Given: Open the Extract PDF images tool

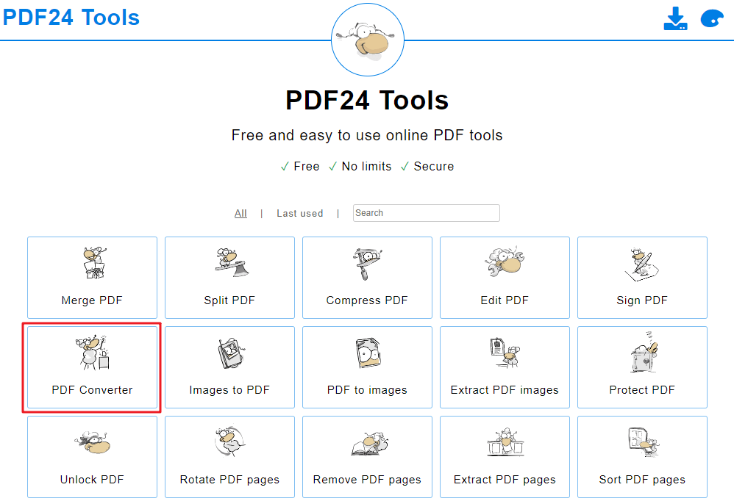Looking at the screenshot, I should click(x=505, y=367).
